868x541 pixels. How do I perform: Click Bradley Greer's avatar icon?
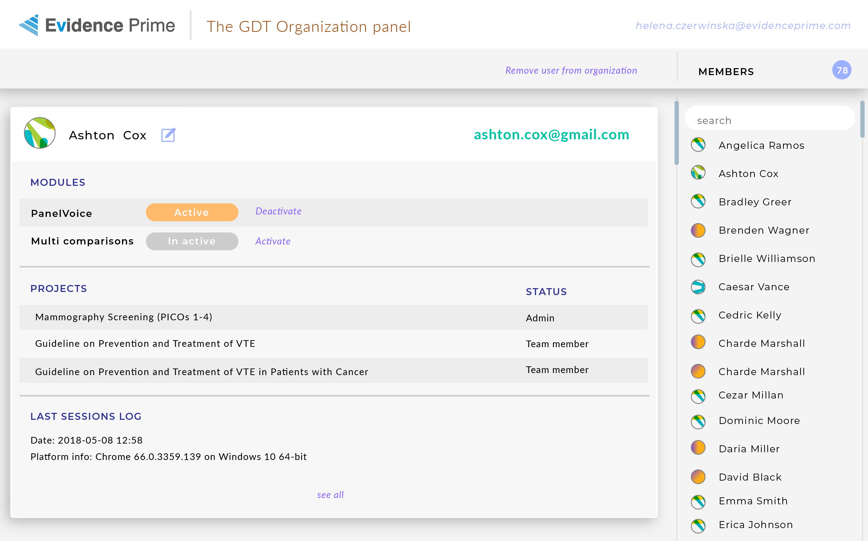698,201
